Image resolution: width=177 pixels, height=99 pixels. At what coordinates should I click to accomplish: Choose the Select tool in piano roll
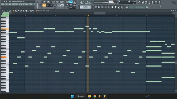28,11
